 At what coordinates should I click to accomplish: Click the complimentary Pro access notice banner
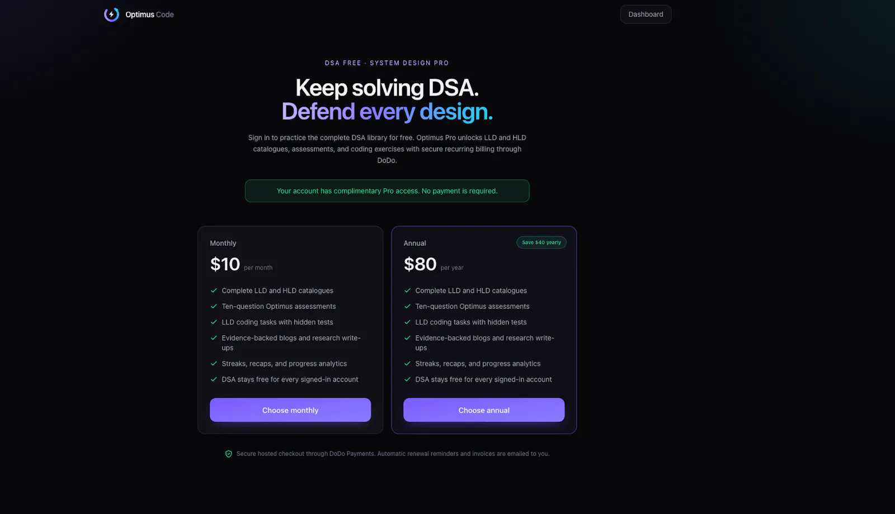pyautogui.click(x=387, y=191)
